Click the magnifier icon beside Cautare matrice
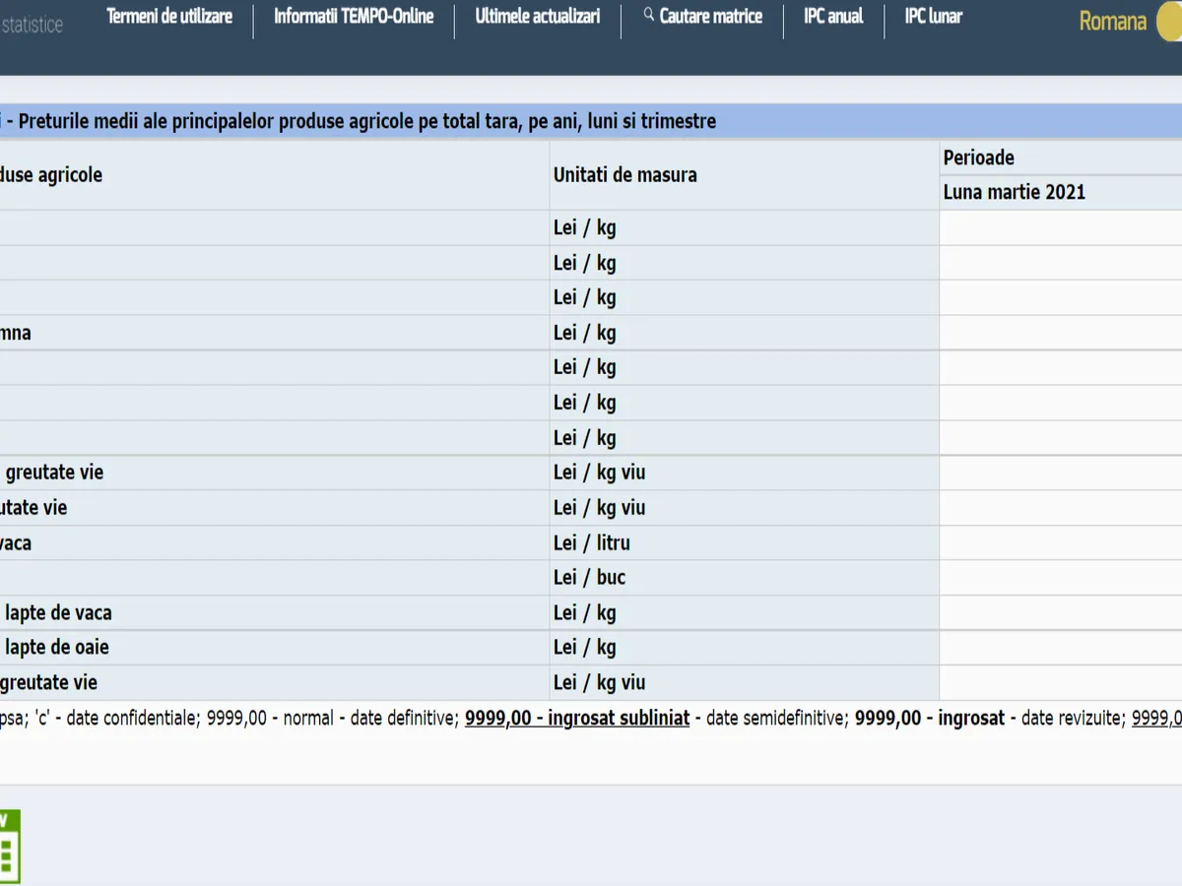The height and width of the screenshot is (886, 1182). 648,16
